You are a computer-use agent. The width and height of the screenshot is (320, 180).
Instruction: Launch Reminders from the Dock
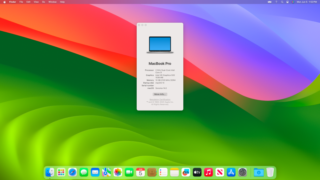163,172
